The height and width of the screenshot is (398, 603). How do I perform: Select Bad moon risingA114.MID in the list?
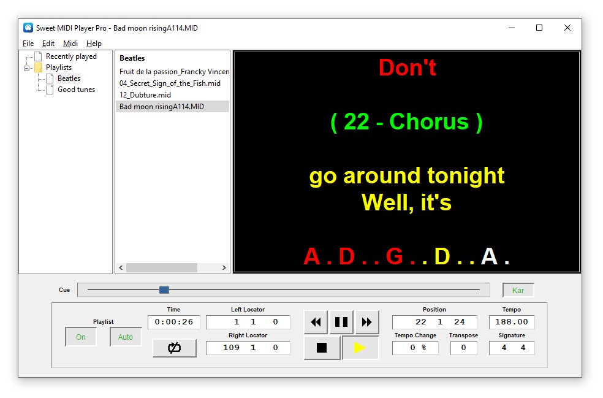pyautogui.click(x=172, y=107)
